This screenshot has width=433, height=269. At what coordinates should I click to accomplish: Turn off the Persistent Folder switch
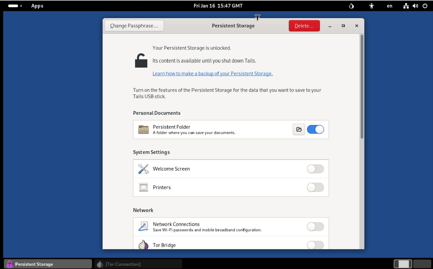coord(315,129)
